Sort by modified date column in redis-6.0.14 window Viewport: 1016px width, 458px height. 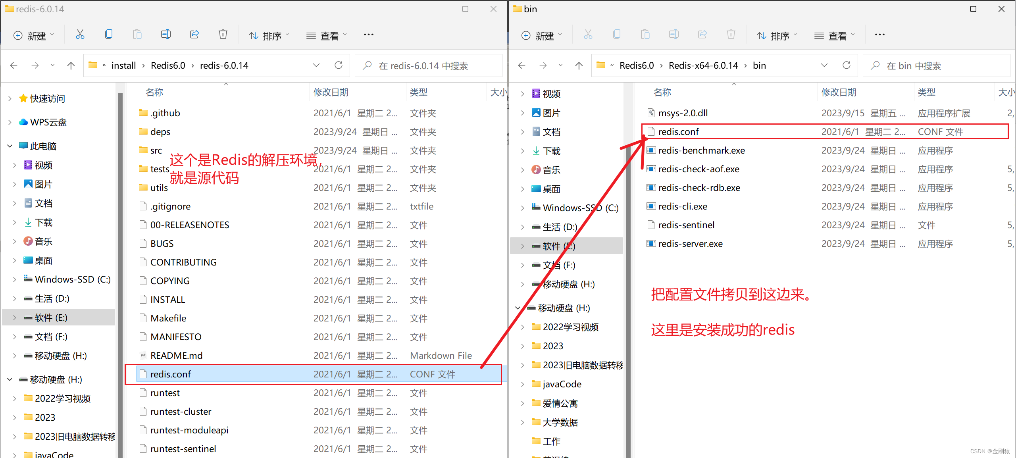331,92
